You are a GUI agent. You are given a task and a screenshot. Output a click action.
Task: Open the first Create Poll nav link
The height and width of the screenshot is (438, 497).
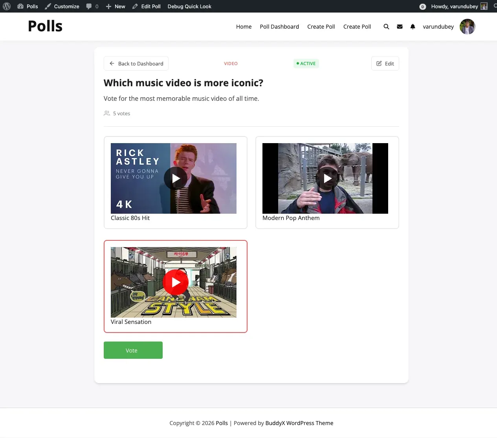coord(321,27)
